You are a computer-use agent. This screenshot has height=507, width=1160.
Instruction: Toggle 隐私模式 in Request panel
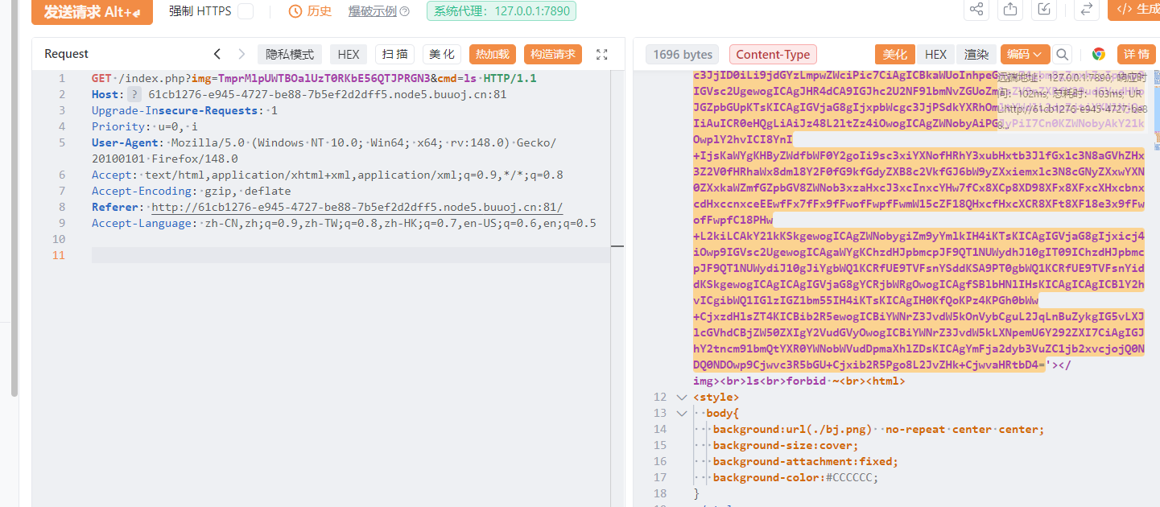[x=290, y=55]
